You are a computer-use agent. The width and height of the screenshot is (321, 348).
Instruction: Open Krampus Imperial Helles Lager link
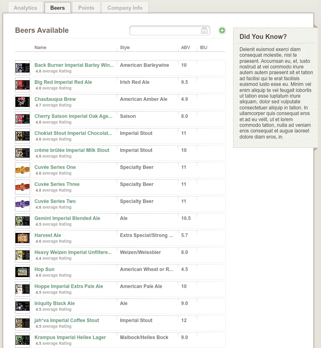coord(70,337)
